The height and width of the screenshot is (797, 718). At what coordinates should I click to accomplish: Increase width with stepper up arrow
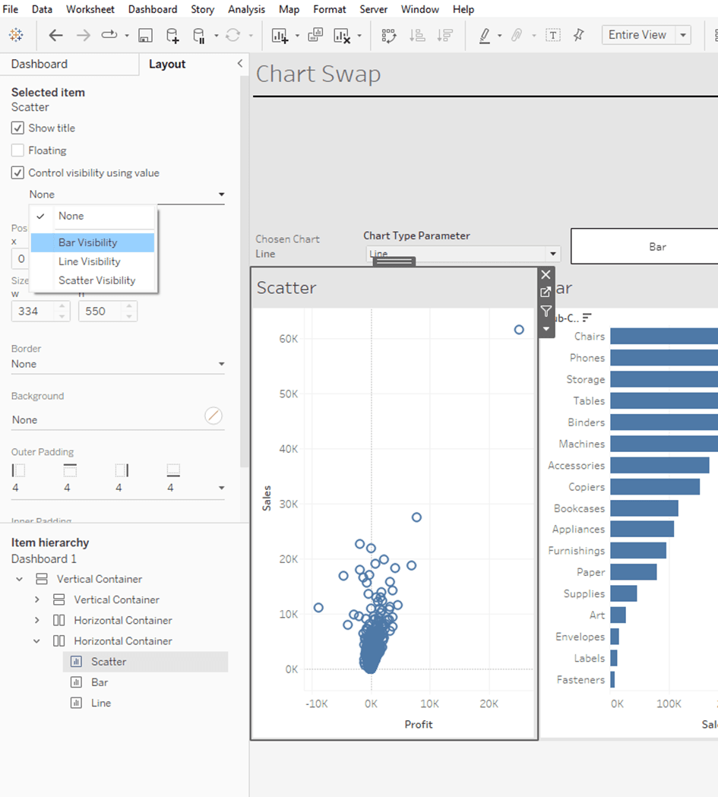[62, 306]
